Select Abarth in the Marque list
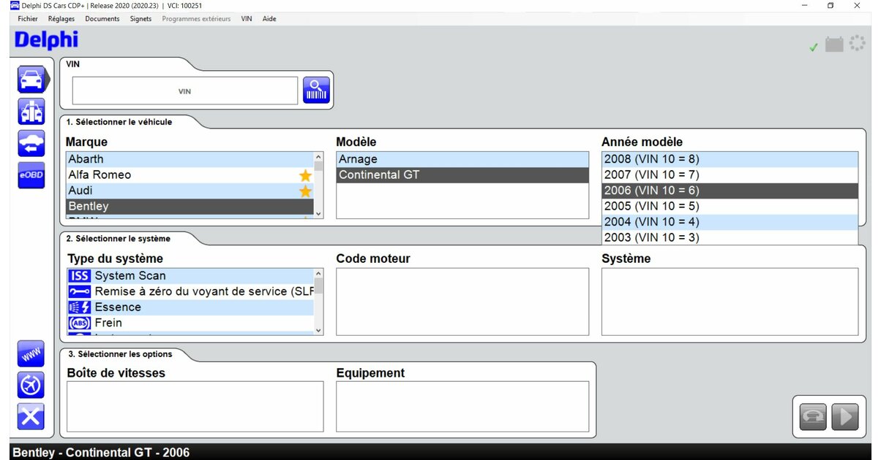 click(x=190, y=159)
